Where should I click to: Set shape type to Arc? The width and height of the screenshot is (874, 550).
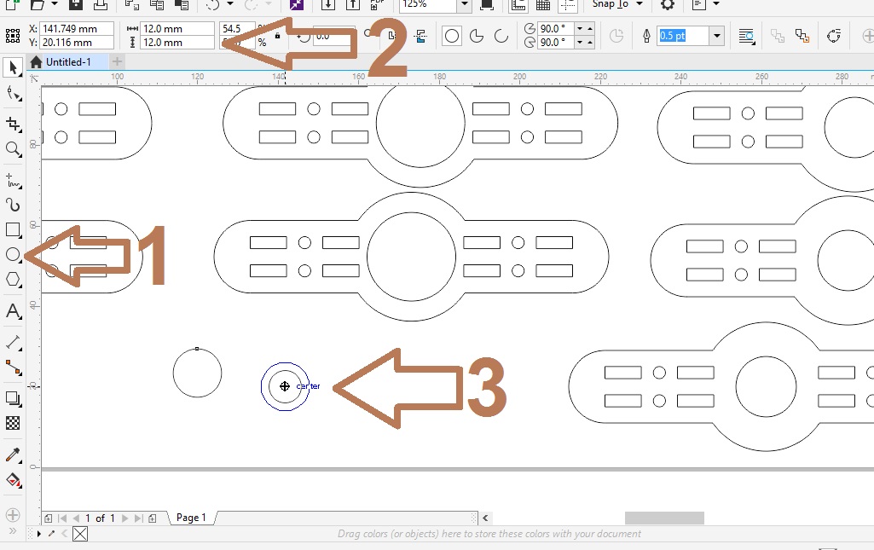[501, 36]
